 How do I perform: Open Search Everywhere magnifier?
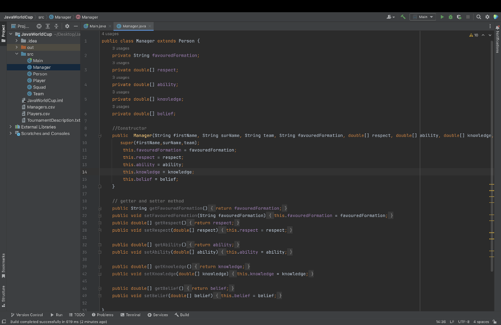tap(478, 17)
